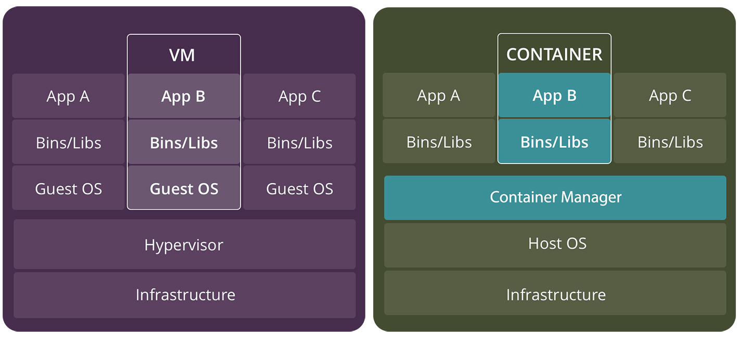Select Bins/Libs below App C in container panel

(x=670, y=142)
